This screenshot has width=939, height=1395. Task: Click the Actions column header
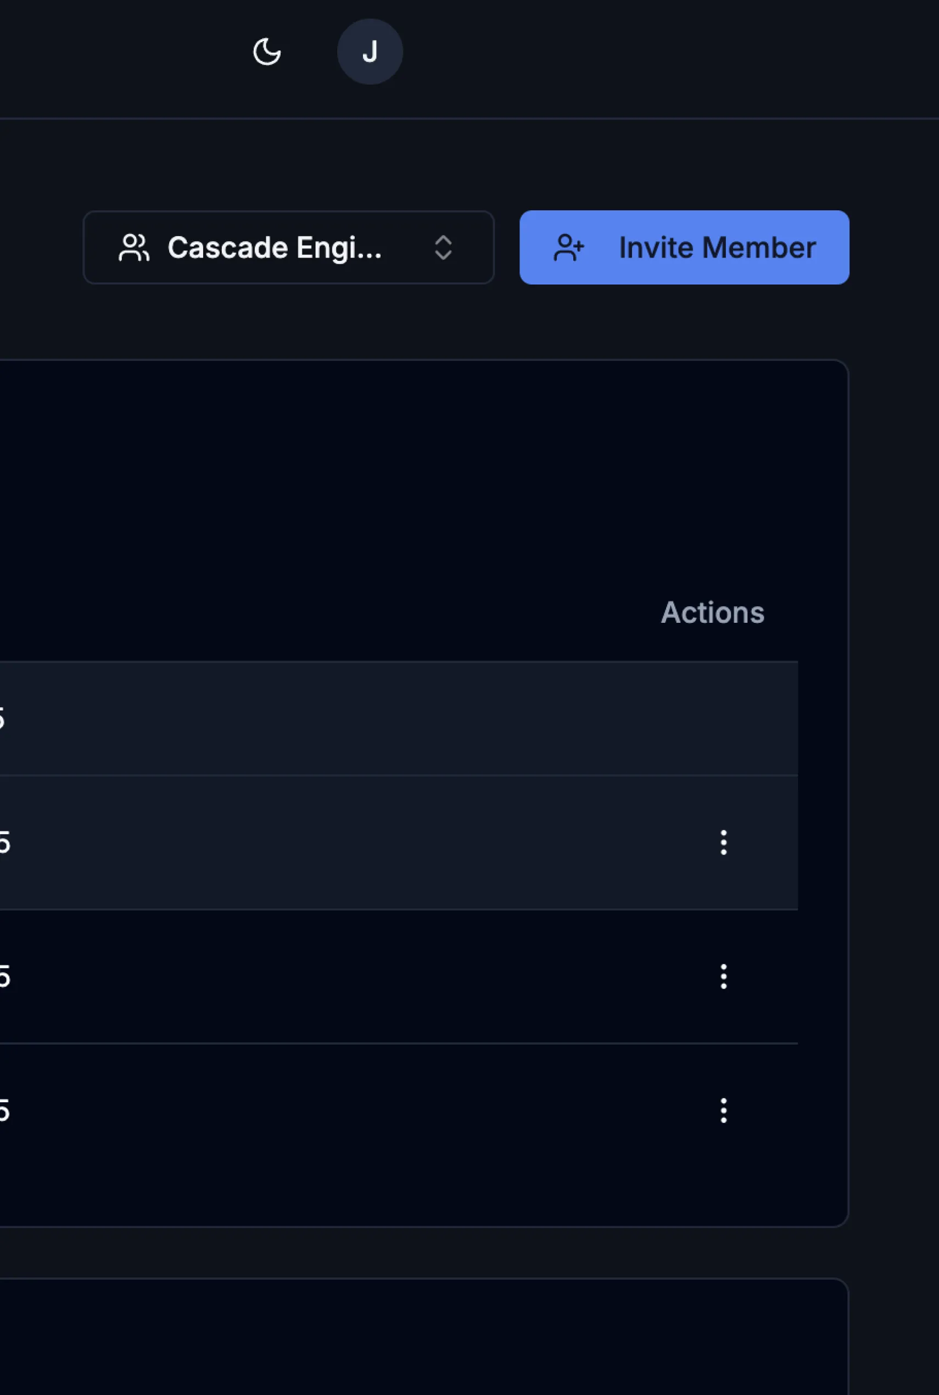pyautogui.click(x=713, y=612)
